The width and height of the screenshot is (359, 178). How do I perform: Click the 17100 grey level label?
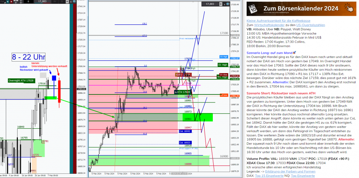224,33
